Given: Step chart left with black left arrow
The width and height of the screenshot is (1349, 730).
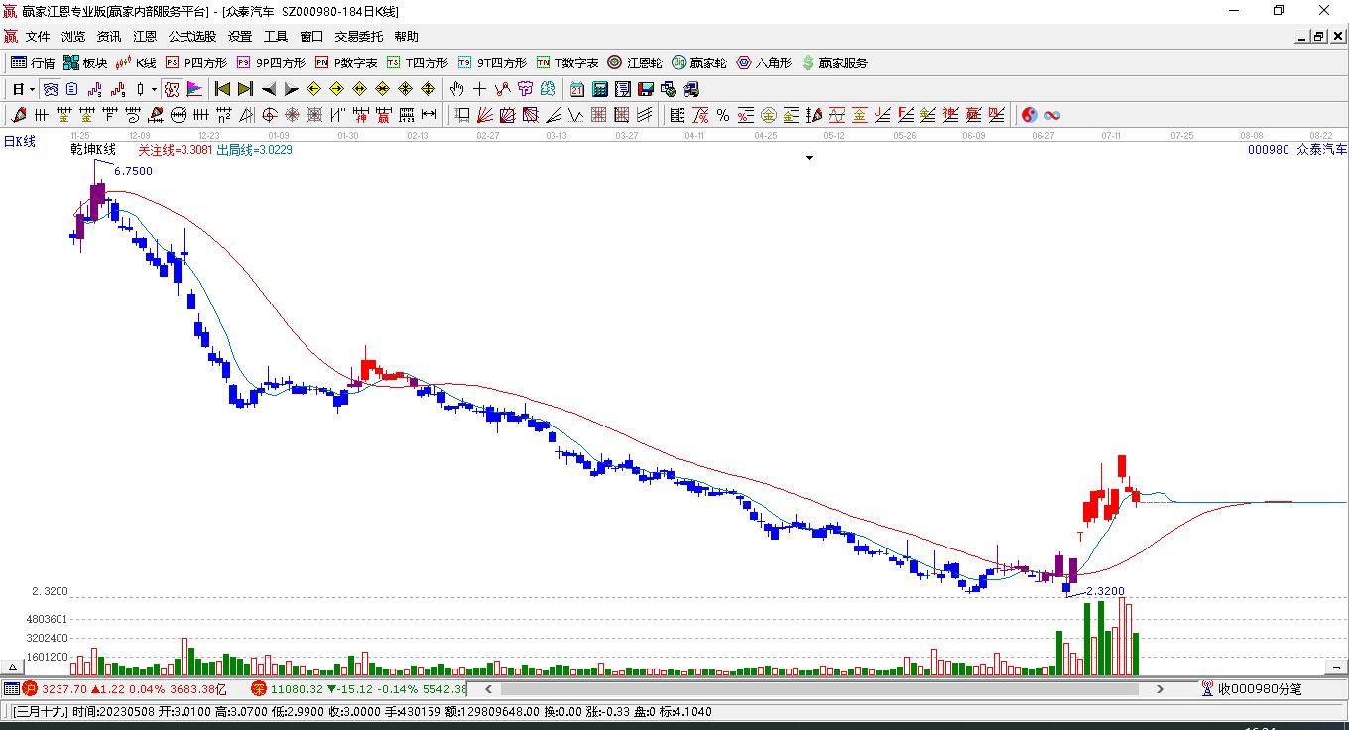Looking at the screenshot, I should [x=268, y=89].
